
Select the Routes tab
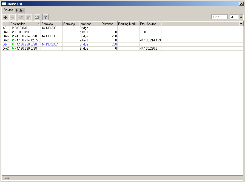[8, 10]
